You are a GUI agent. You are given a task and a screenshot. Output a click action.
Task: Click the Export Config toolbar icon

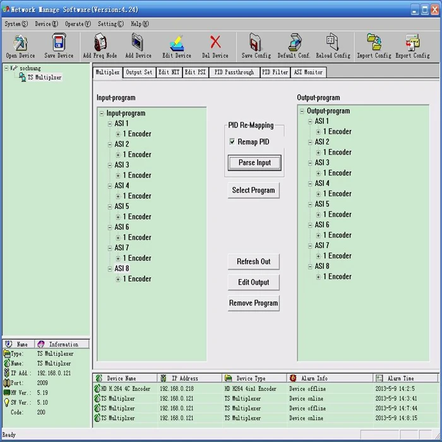[x=413, y=42]
